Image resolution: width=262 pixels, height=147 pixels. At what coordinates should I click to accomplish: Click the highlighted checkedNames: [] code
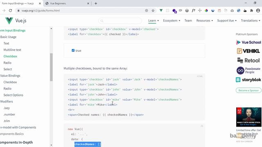(x=88, y=144)
